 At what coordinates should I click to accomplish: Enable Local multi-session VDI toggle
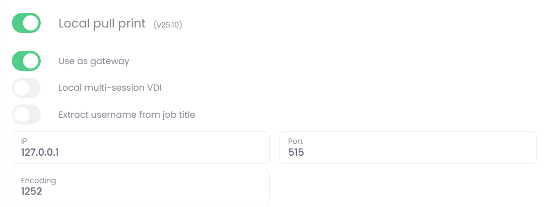point(26,88)
